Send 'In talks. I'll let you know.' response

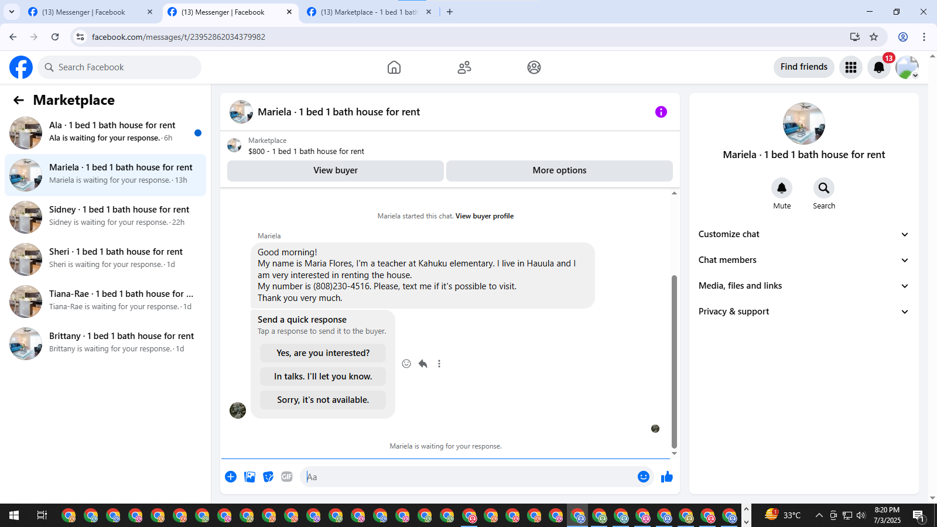[x=323, y=377]
